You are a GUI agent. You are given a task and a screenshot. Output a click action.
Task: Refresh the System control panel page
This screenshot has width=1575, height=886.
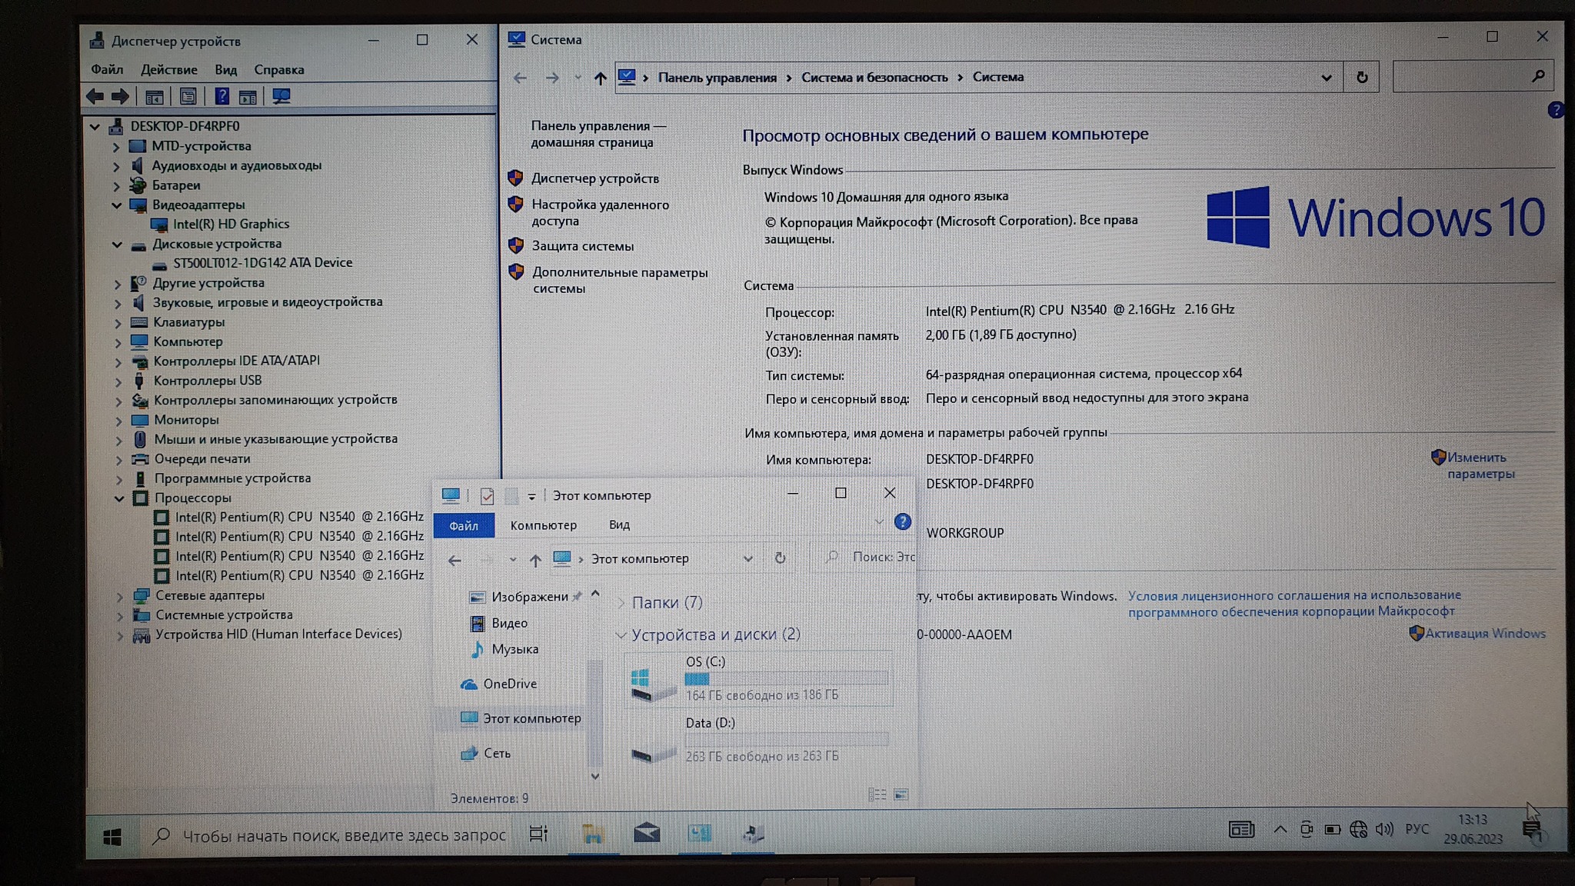pos(1361,77)
